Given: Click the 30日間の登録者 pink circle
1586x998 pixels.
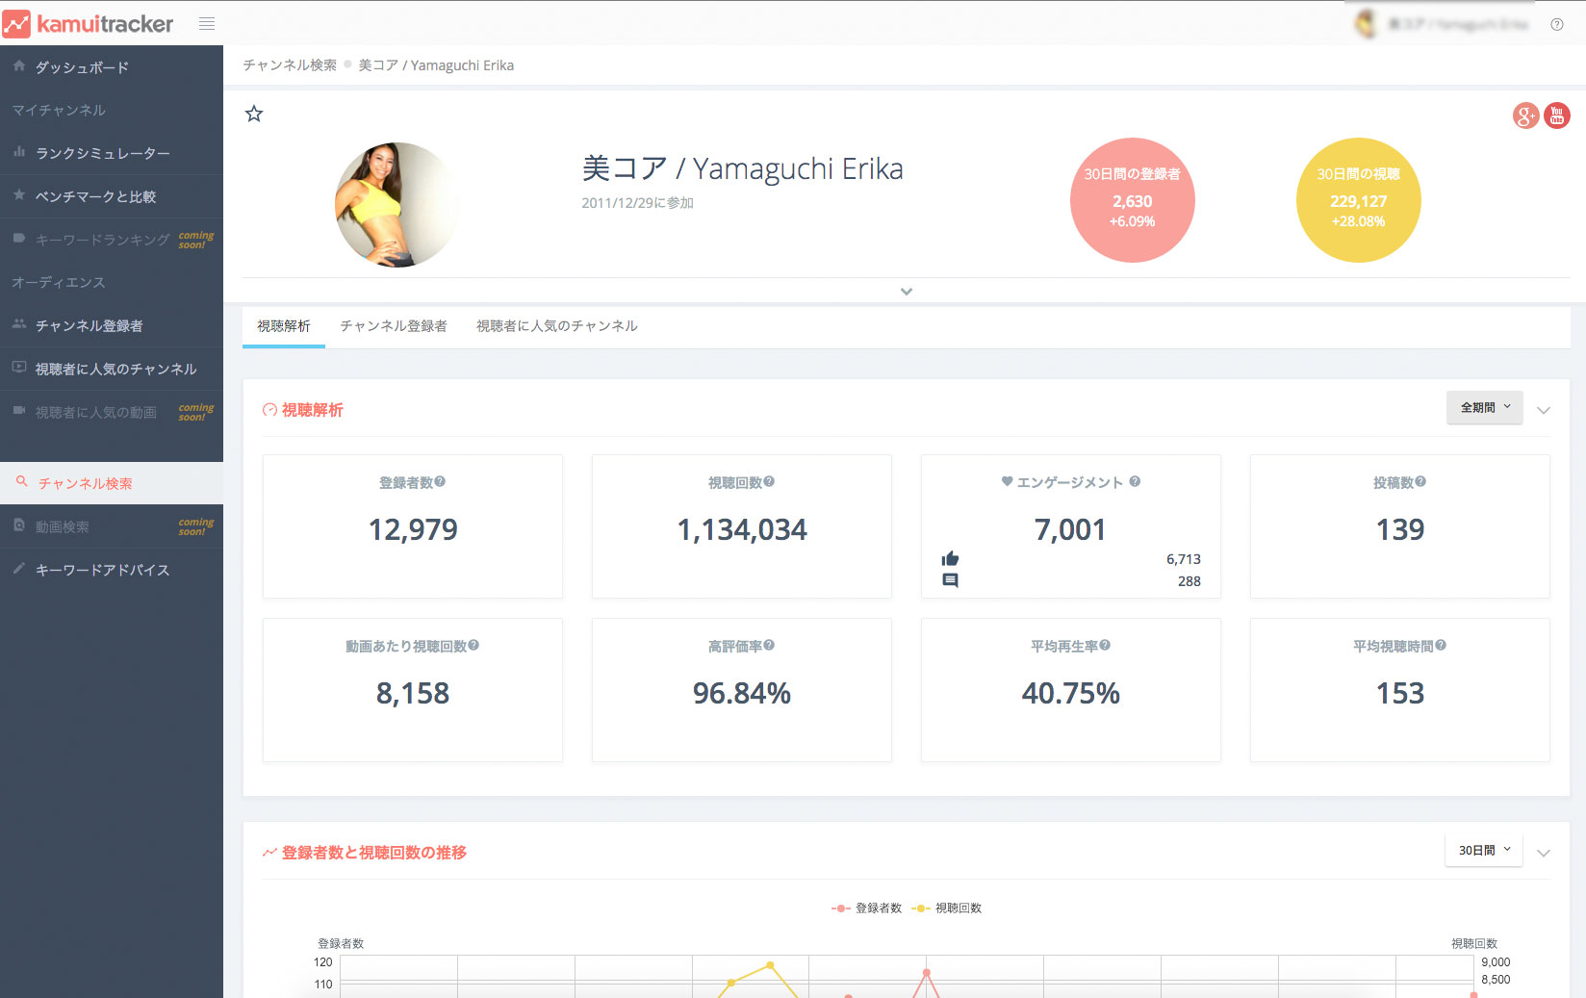Looking at the screenshot, I should point(1133,200).
